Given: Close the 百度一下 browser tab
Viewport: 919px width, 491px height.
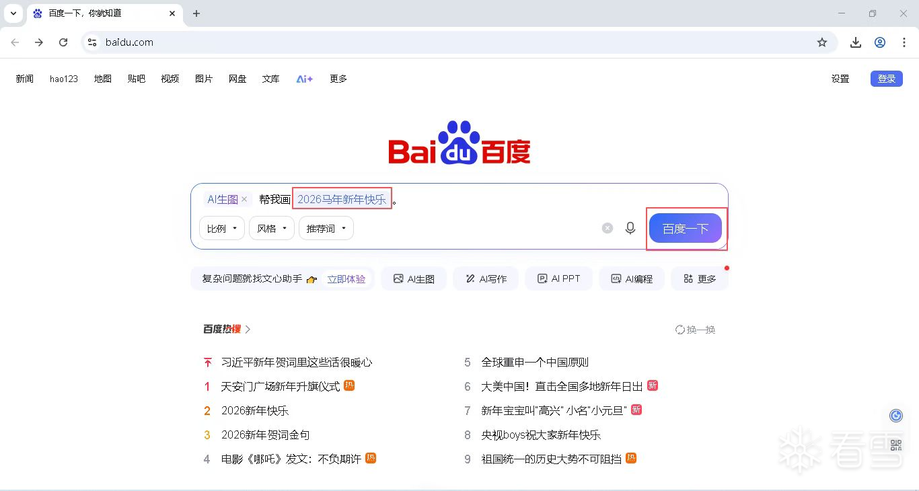Looking at the screenshot, I should 173,13.
